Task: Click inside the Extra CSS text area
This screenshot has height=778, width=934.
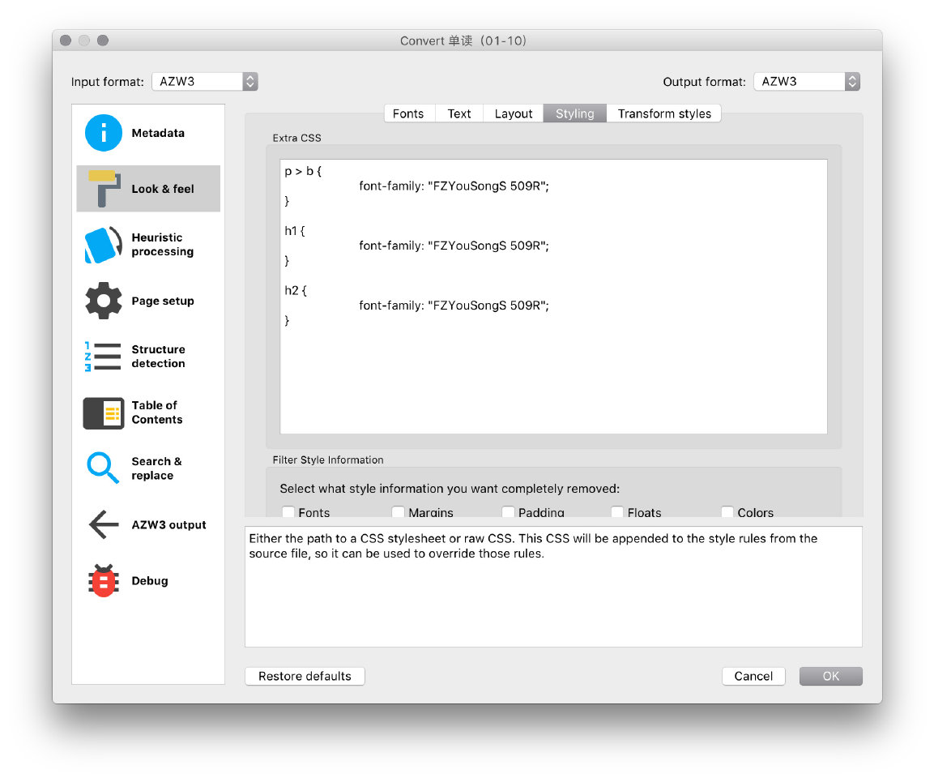Action: click(553, 373)
